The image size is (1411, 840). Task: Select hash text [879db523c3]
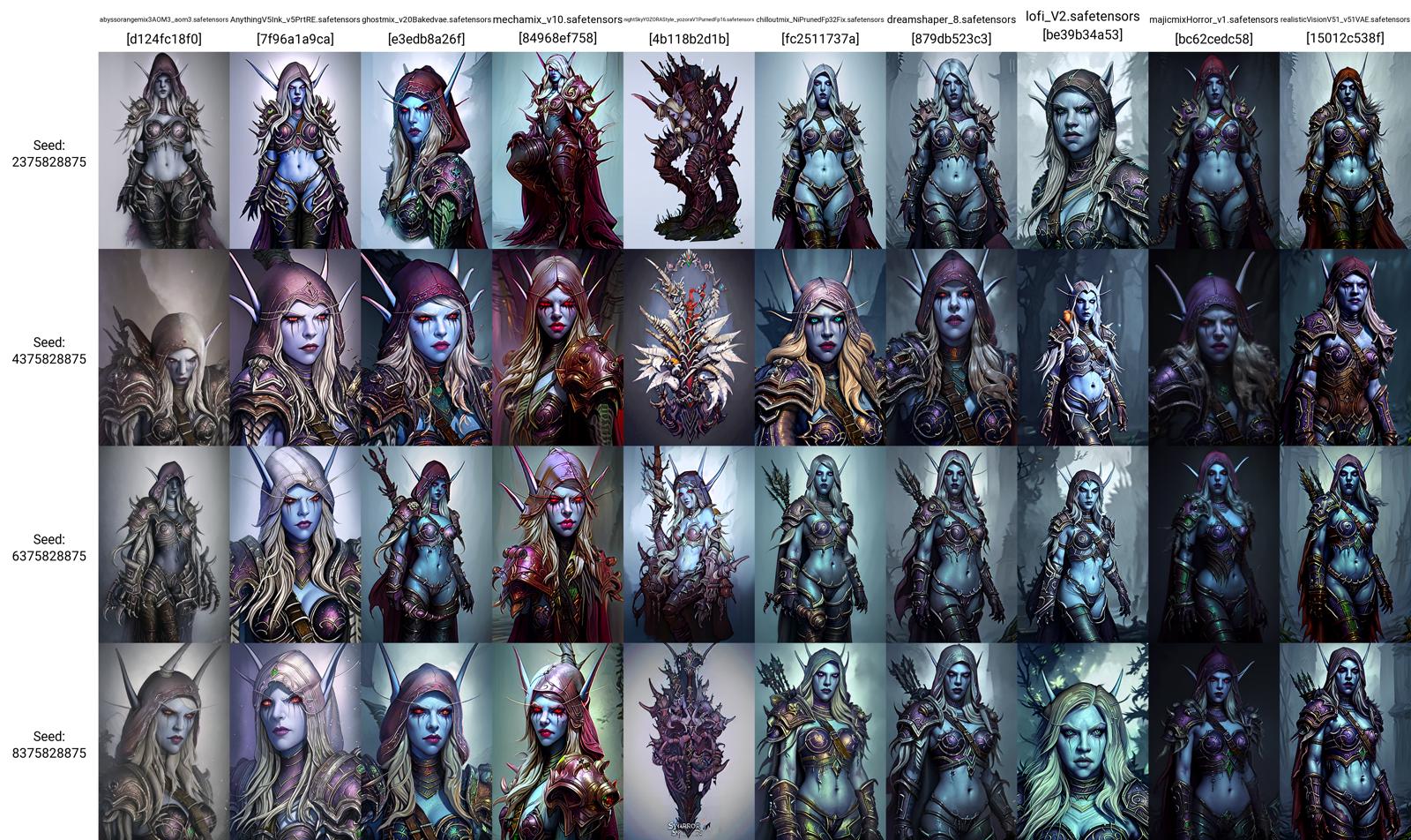pos(952,39)
